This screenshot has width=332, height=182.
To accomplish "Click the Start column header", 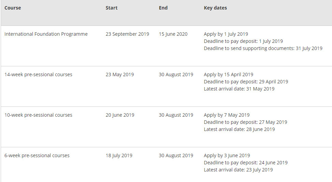I will [x=111, y=8].
